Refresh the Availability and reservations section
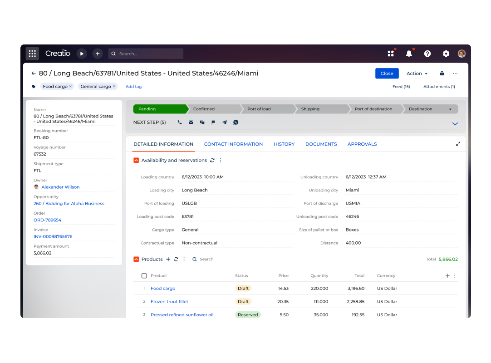Image resolution: width=491 pixels, height=363 pixels. pyautogui.click(x=211, y=160)
